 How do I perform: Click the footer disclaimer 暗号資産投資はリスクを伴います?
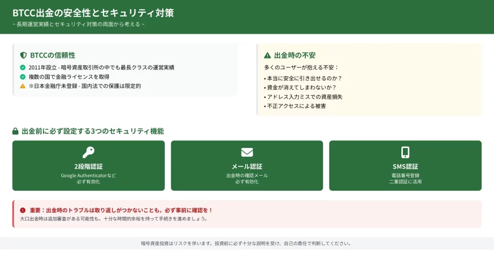click(x=247, y=243)
